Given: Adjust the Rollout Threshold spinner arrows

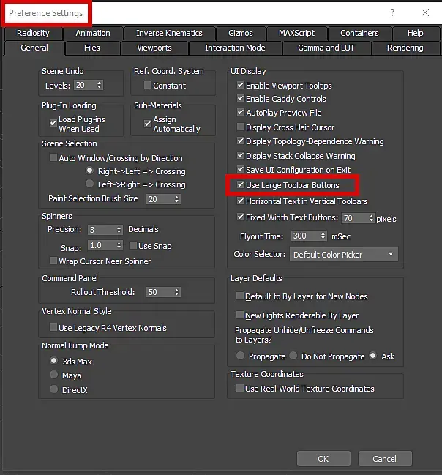Looking at the screenshot, I should click(x=177, y=292).
